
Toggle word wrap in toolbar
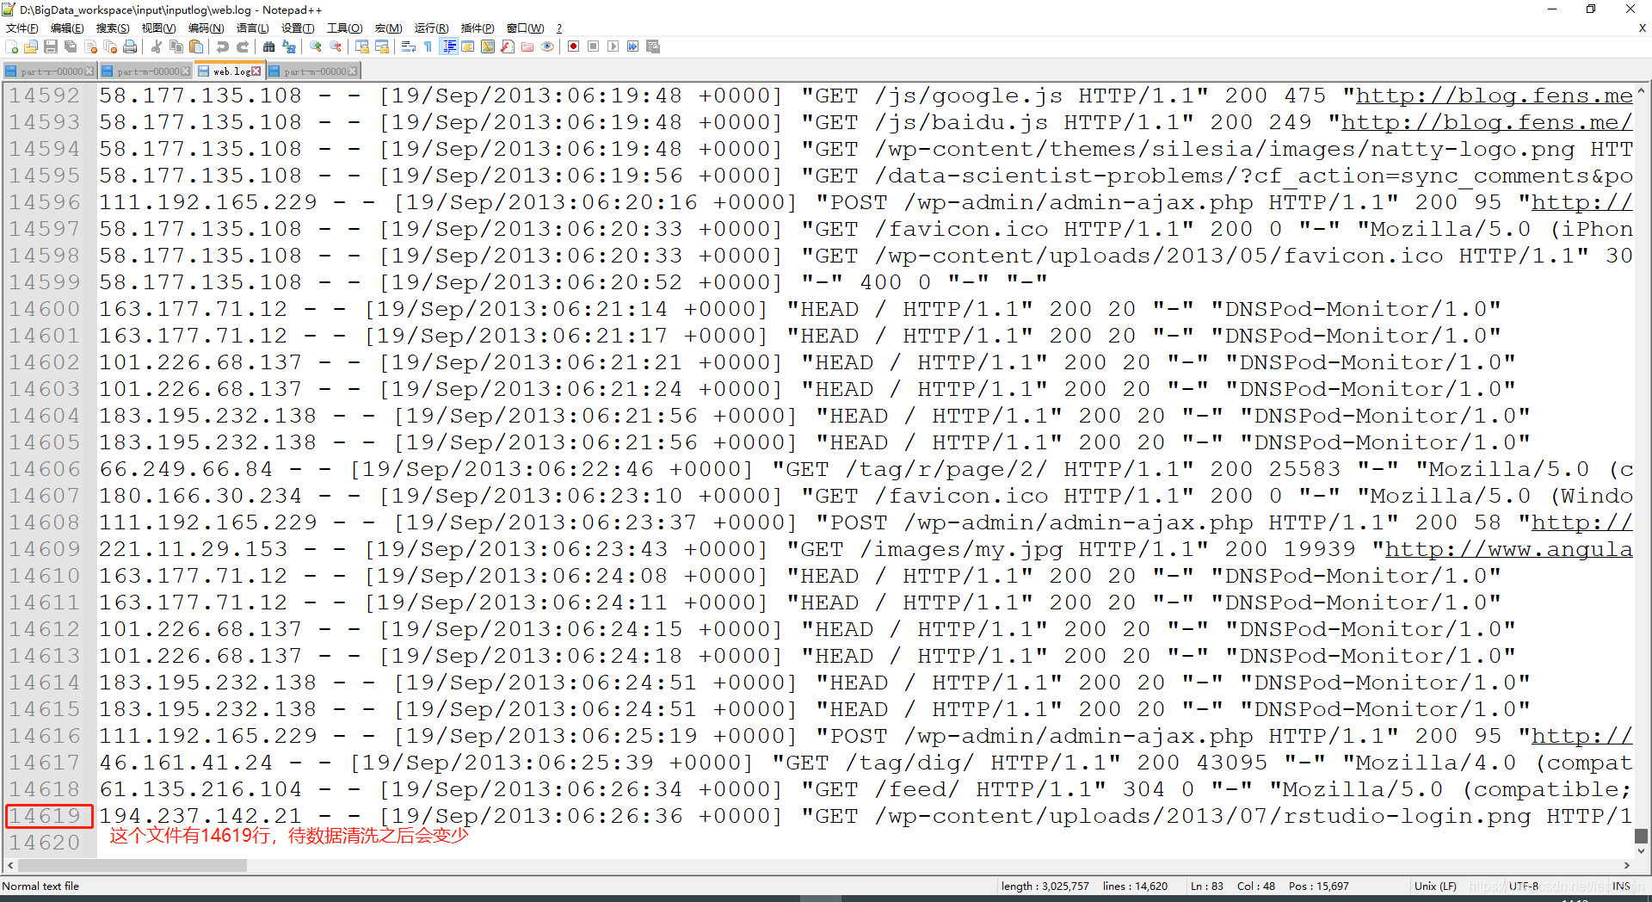coord(409,46)
